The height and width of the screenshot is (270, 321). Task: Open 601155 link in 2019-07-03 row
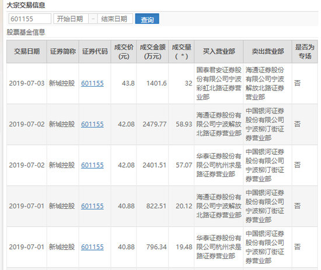click(92, 83)
